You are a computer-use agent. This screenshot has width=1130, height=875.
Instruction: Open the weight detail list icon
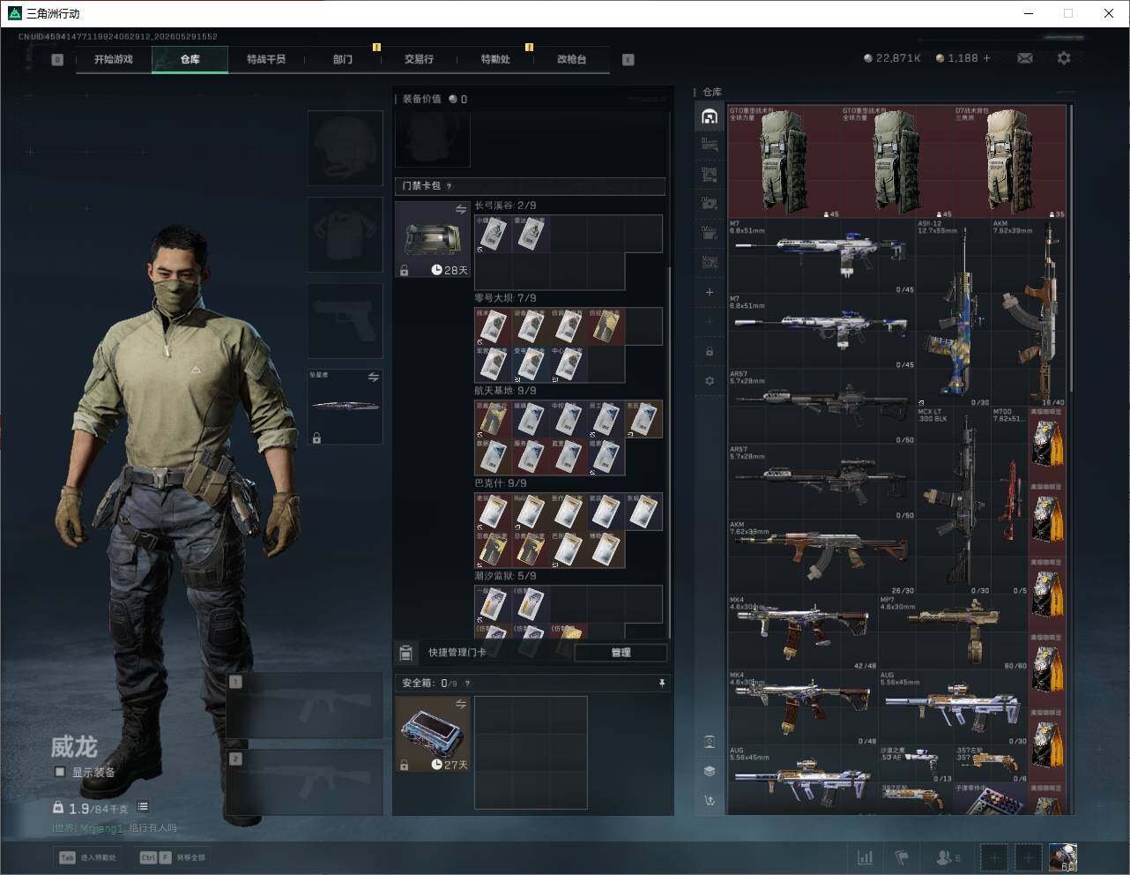143,807
